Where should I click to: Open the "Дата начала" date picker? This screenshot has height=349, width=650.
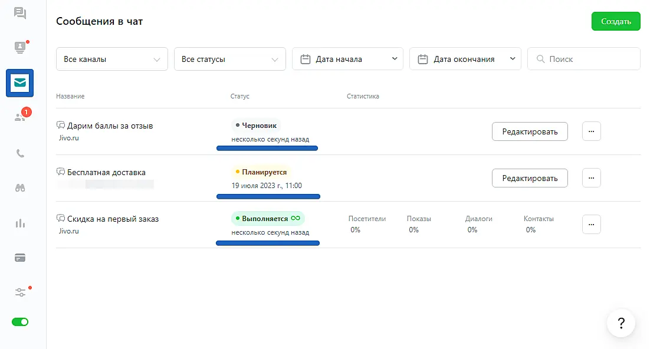click(x=347, y=59)
